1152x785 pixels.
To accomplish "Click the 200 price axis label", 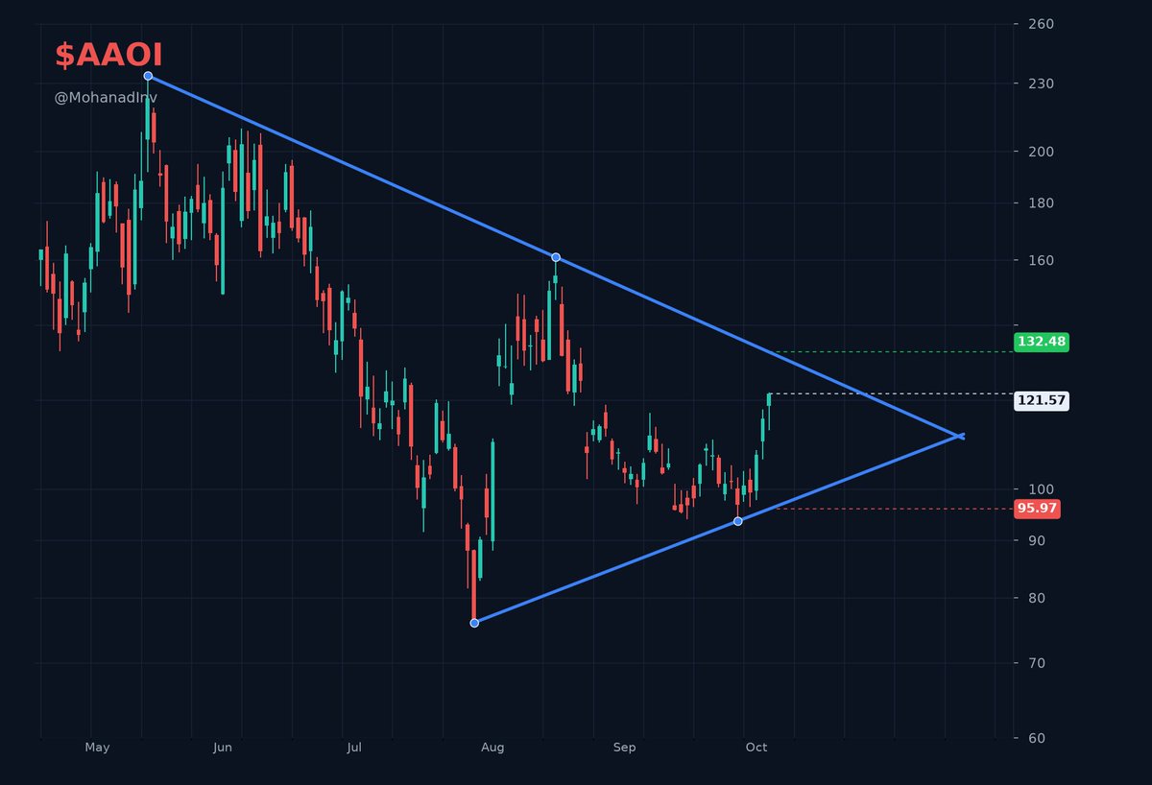I will (x=1042, y=152).
